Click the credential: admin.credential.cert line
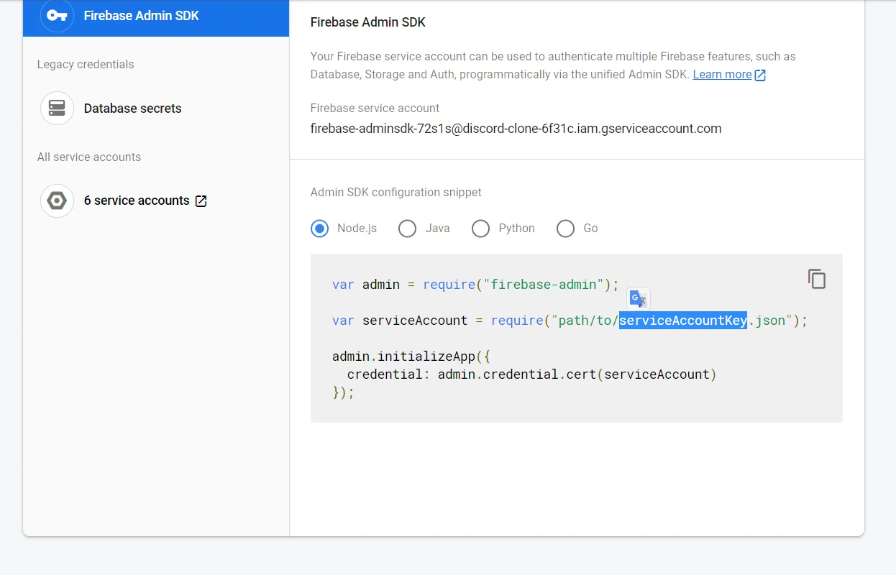This screenshot has height=575, width=896. [532, 374]
